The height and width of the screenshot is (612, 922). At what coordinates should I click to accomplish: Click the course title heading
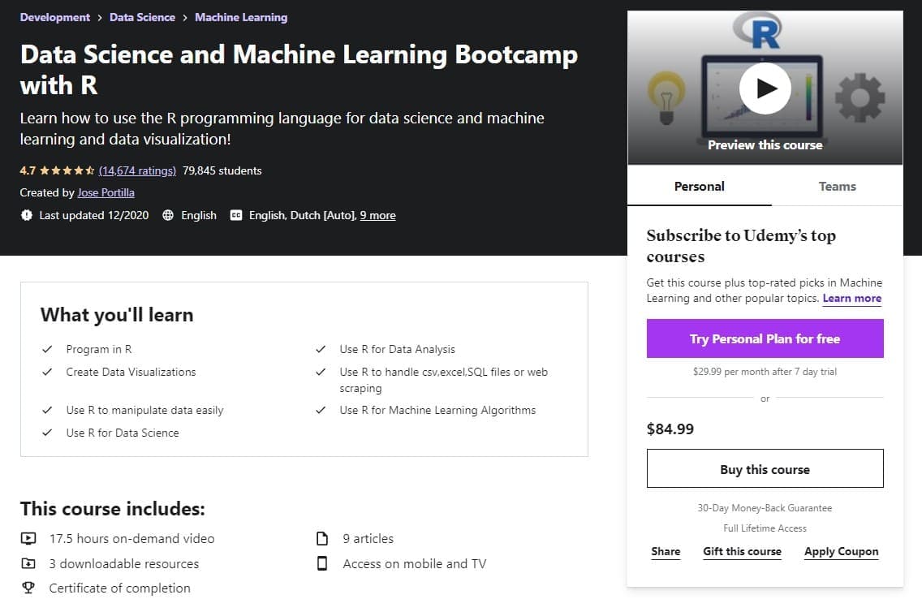(299, 69)
